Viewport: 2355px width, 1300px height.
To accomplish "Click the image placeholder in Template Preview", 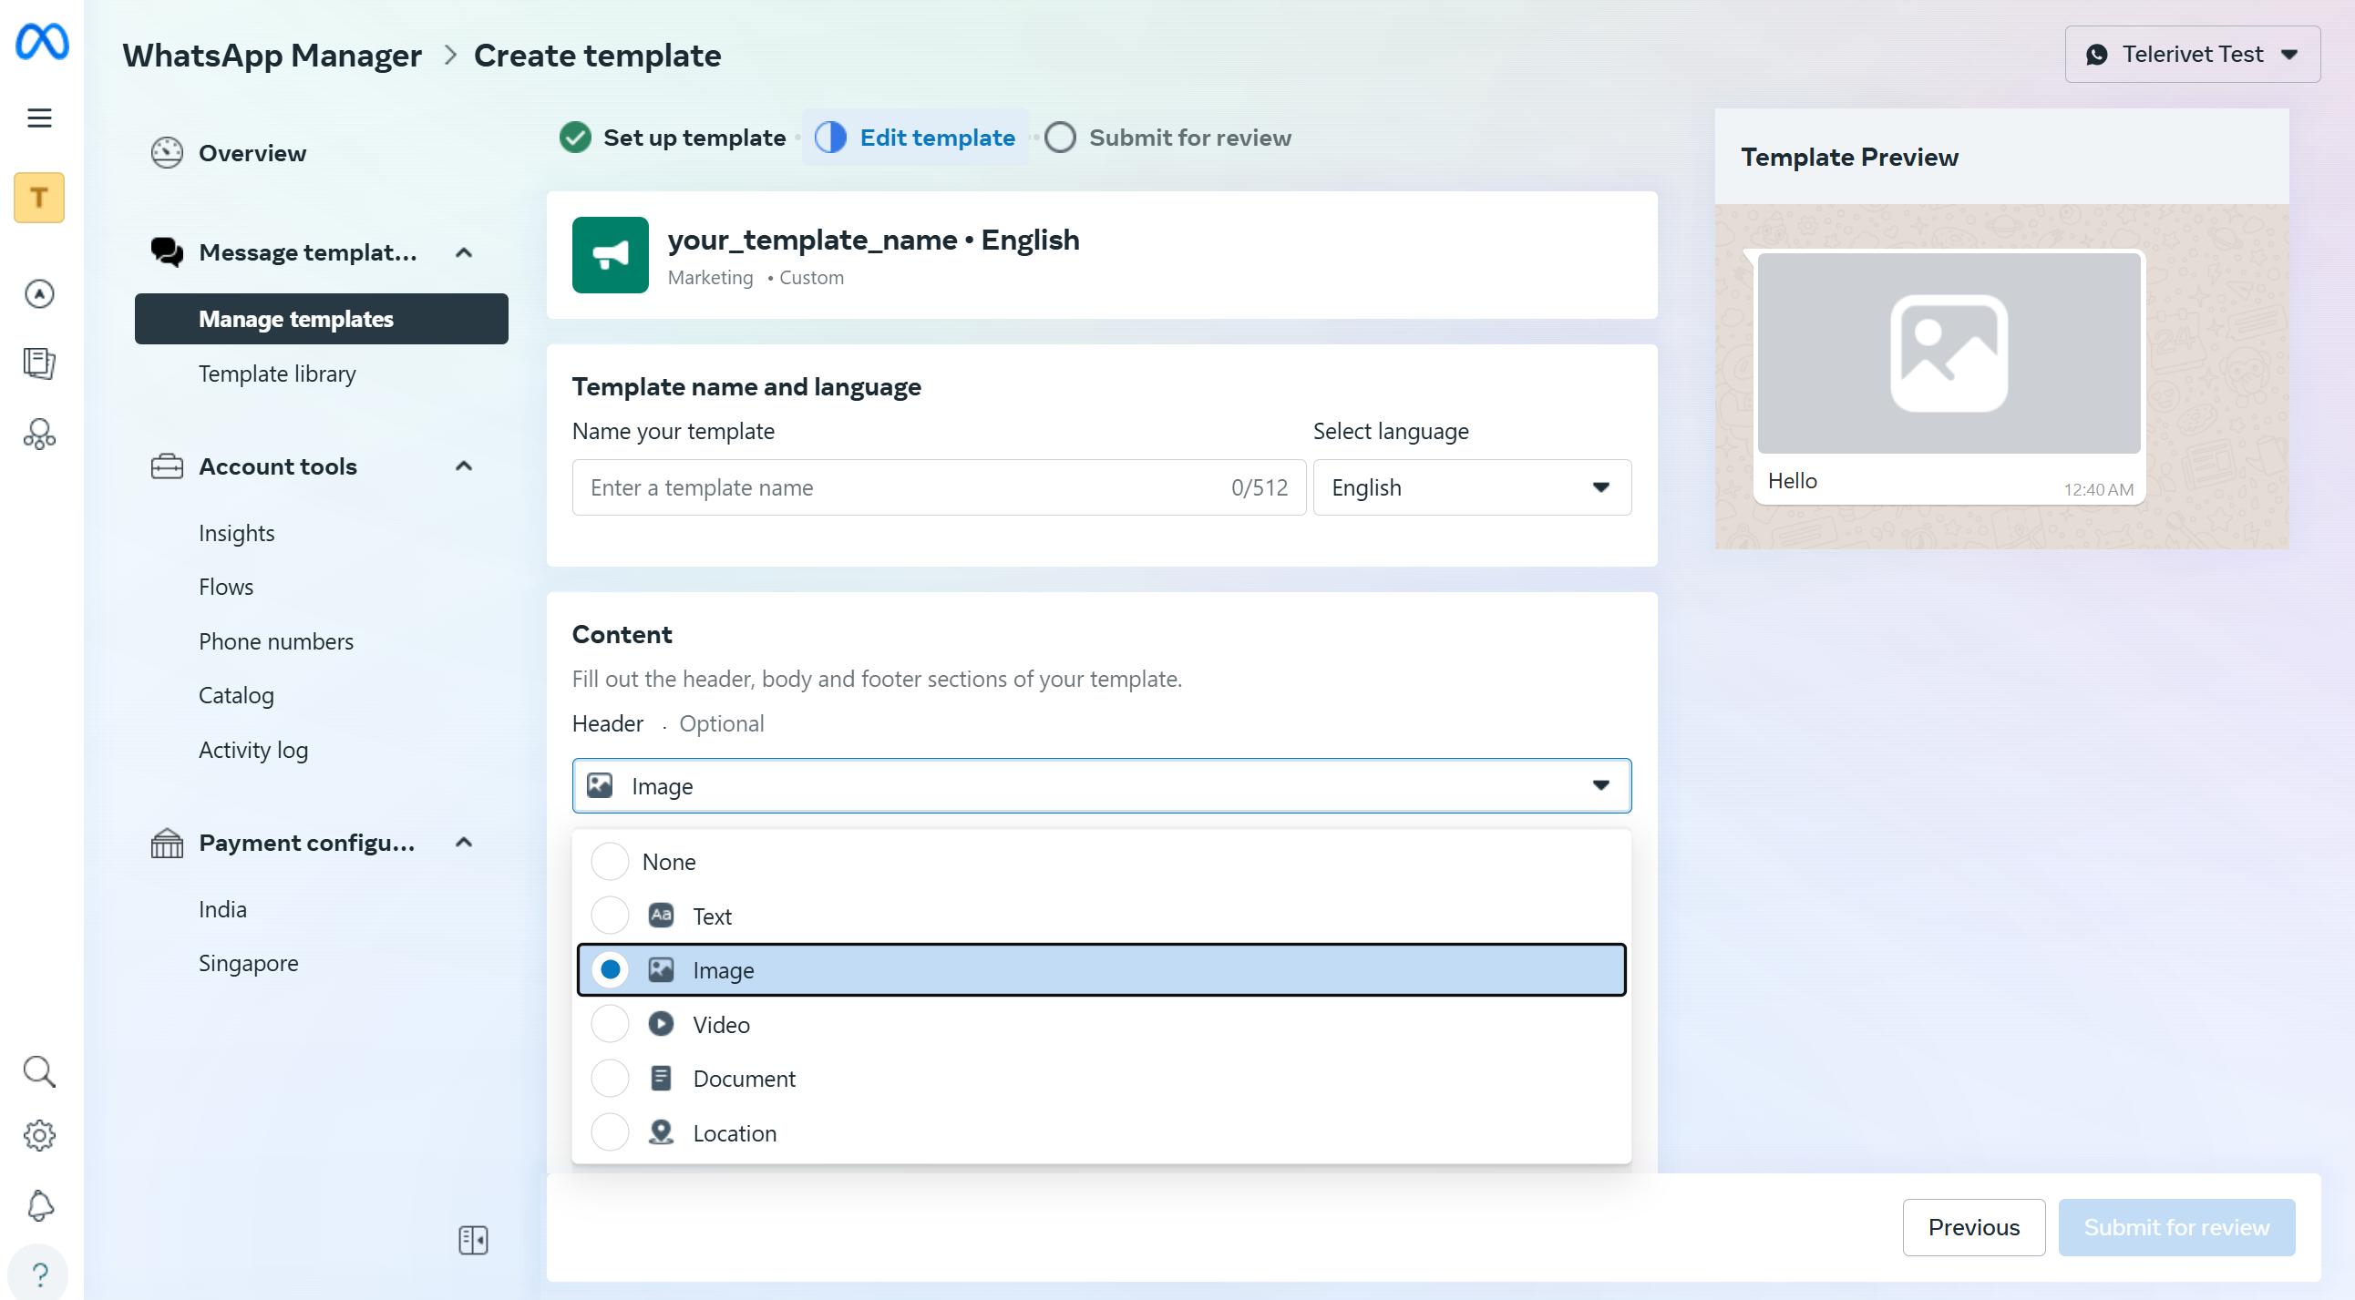I will pyautogui.click(x=1949, y=353).
